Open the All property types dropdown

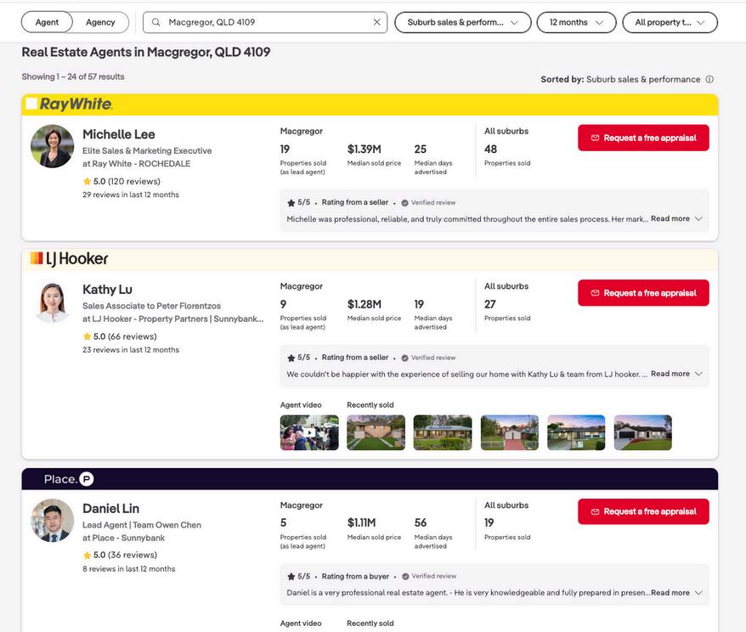pos(670,22)
